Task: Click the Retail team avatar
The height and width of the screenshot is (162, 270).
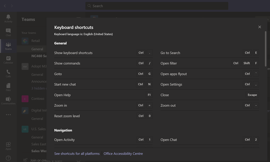Action: point(25,41)
